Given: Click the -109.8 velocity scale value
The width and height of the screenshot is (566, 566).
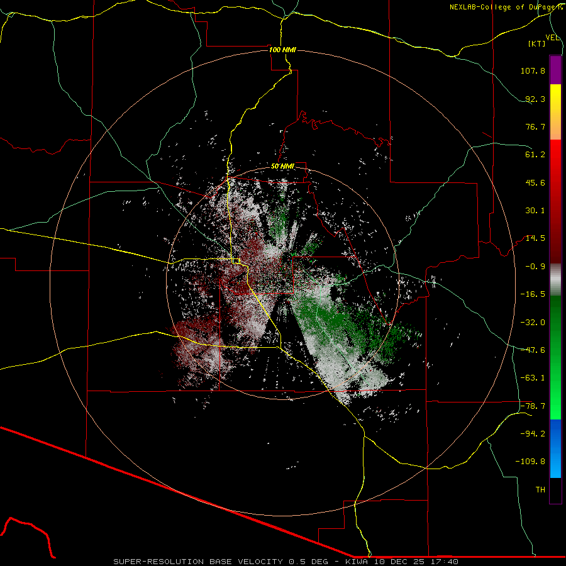Looking at the screenshot, I should pos(530,462).
